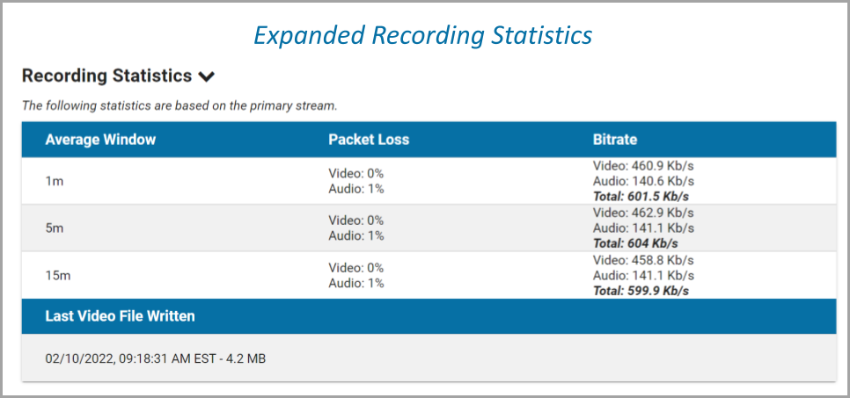The height and width of the screenshot is (398, 850).
Task: Click the 1m packet loss values
Action: click(356, 181)
